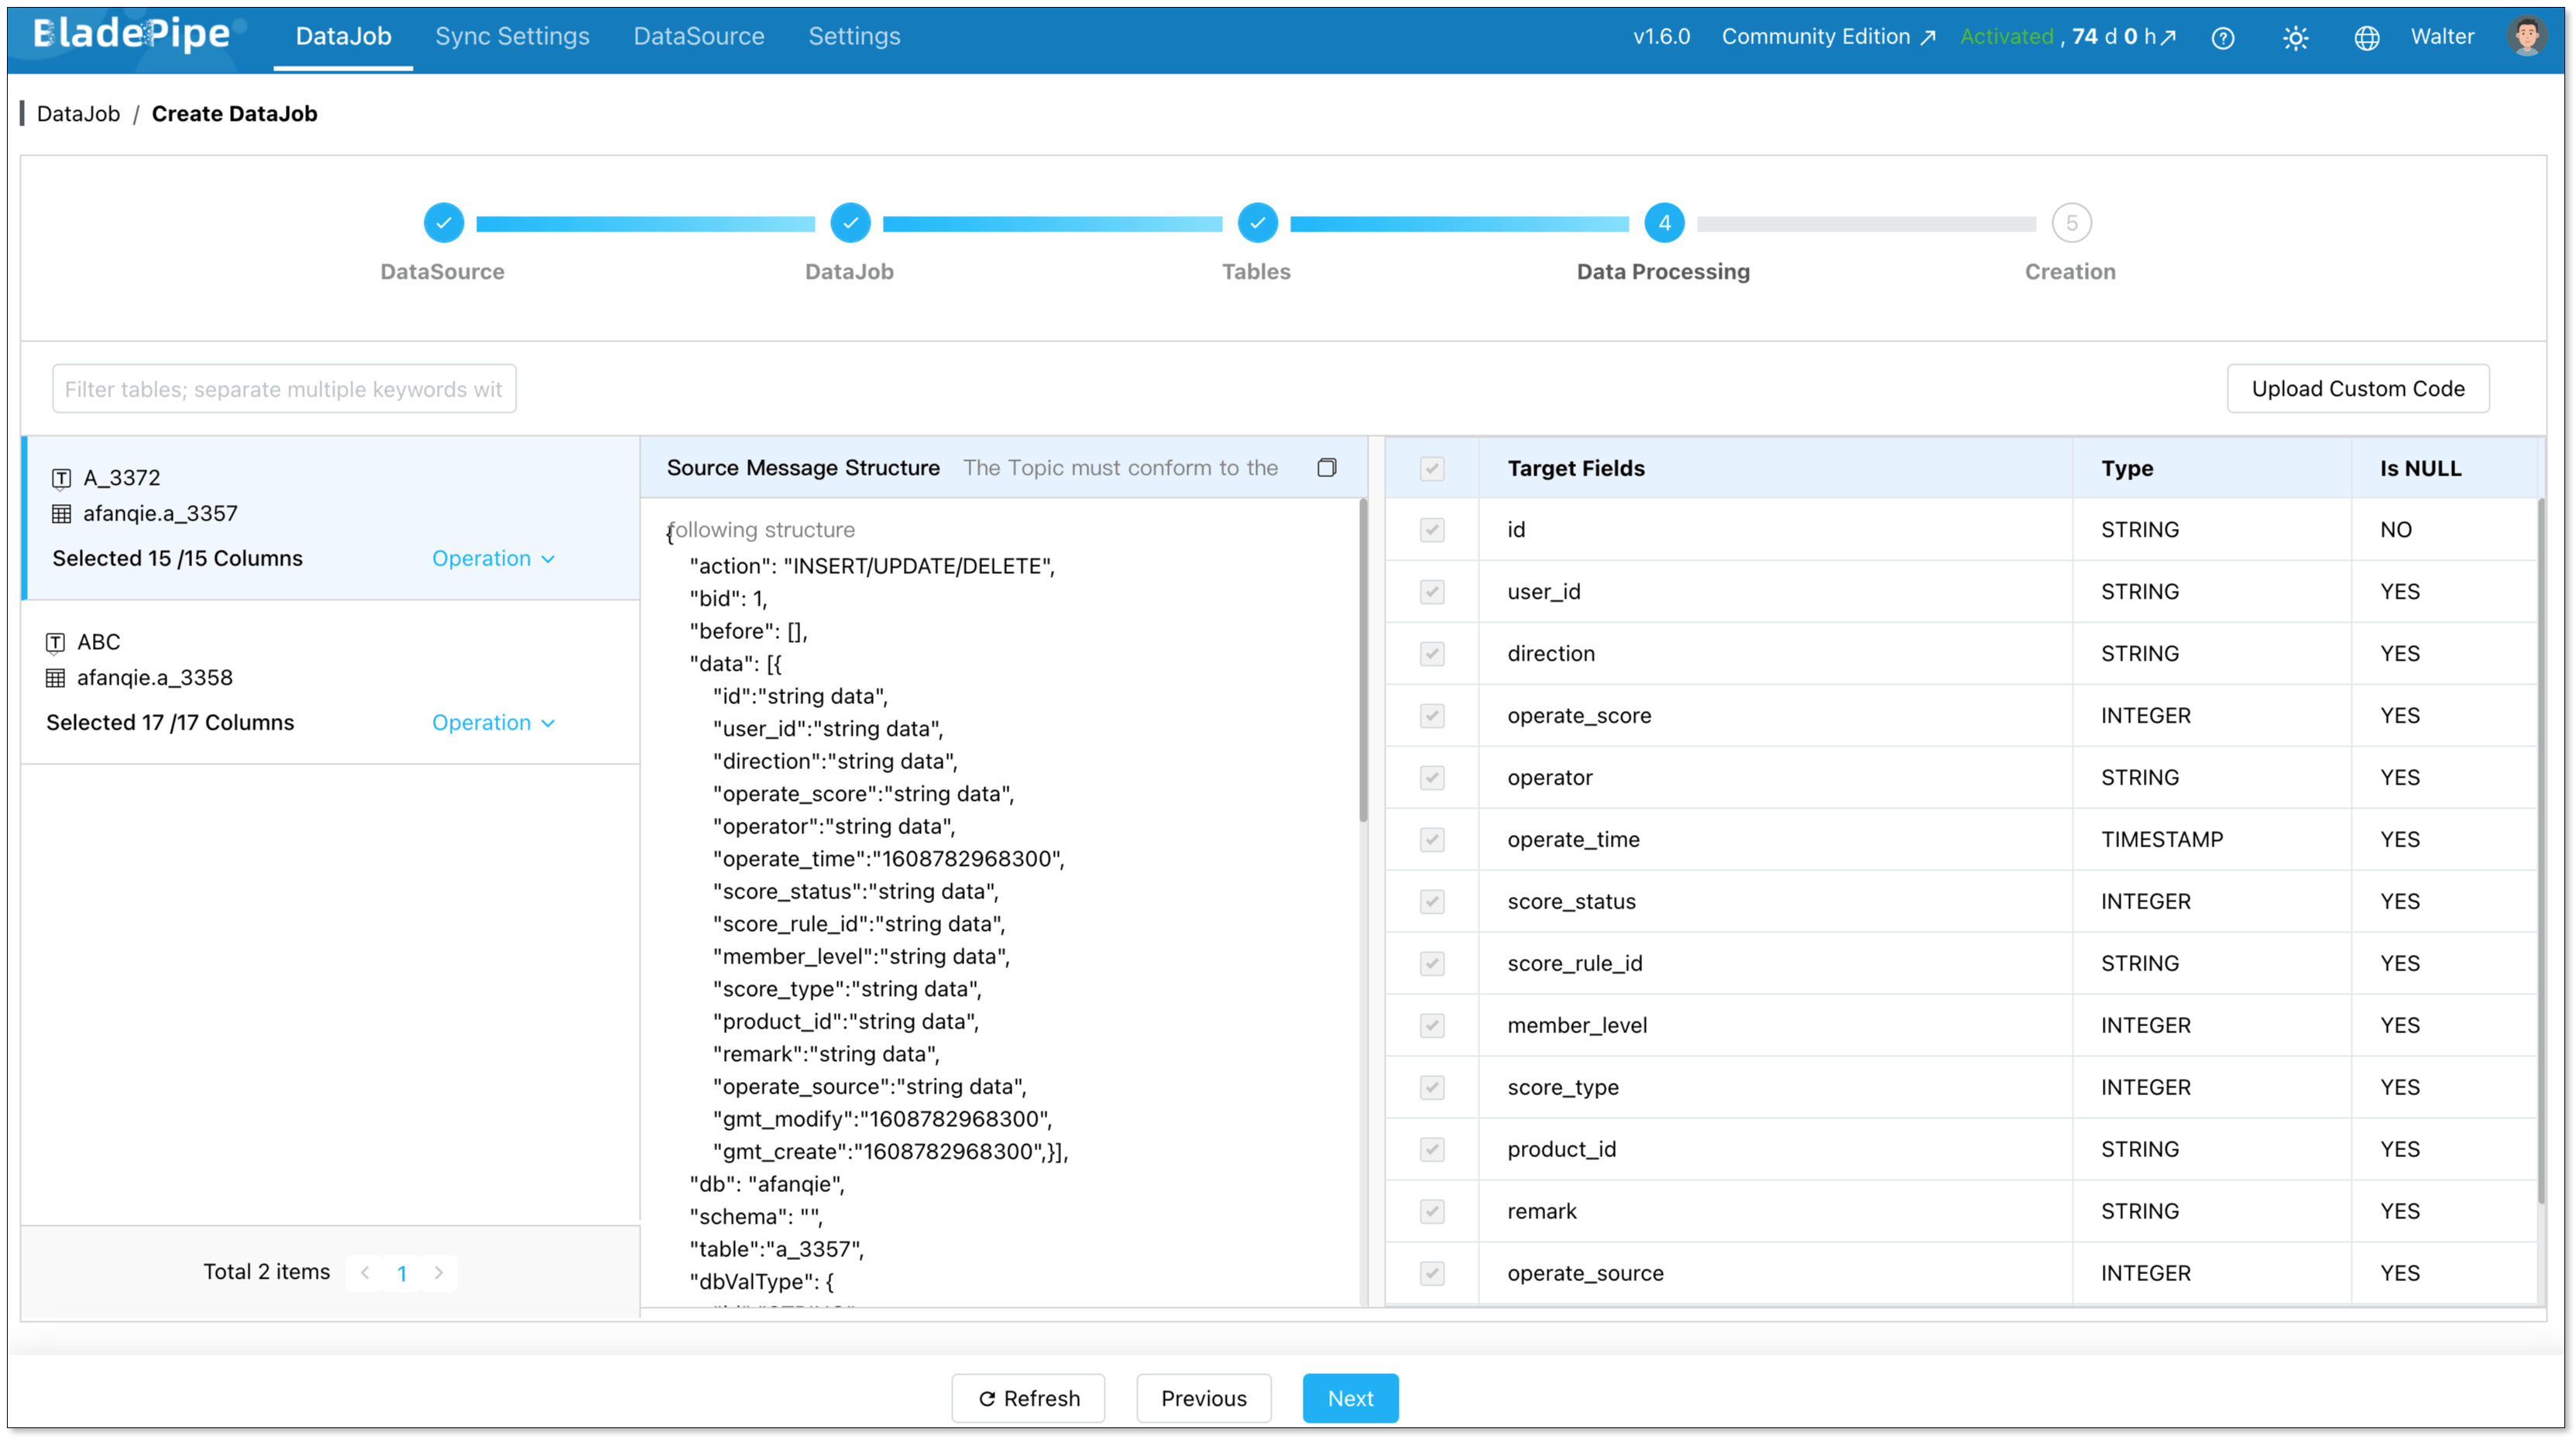The height and width of the screenshot is (1439, 2576).
Task: Go to next page arrow in pagination
Action: click(x=438, y=1272)
